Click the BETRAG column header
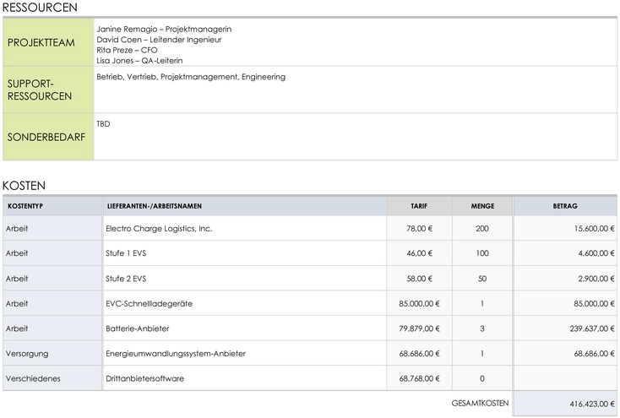Image resolution: width=620 pixels, height=418 pixels. [565, 206]
